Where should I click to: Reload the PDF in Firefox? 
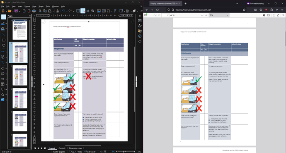coord(158,10)
